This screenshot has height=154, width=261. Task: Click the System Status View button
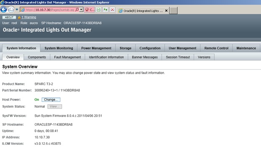[55, 106]
